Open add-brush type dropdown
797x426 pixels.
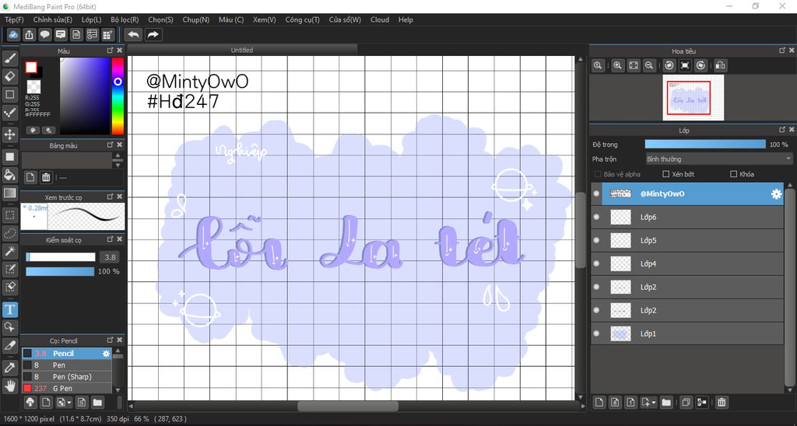(63, 403)
